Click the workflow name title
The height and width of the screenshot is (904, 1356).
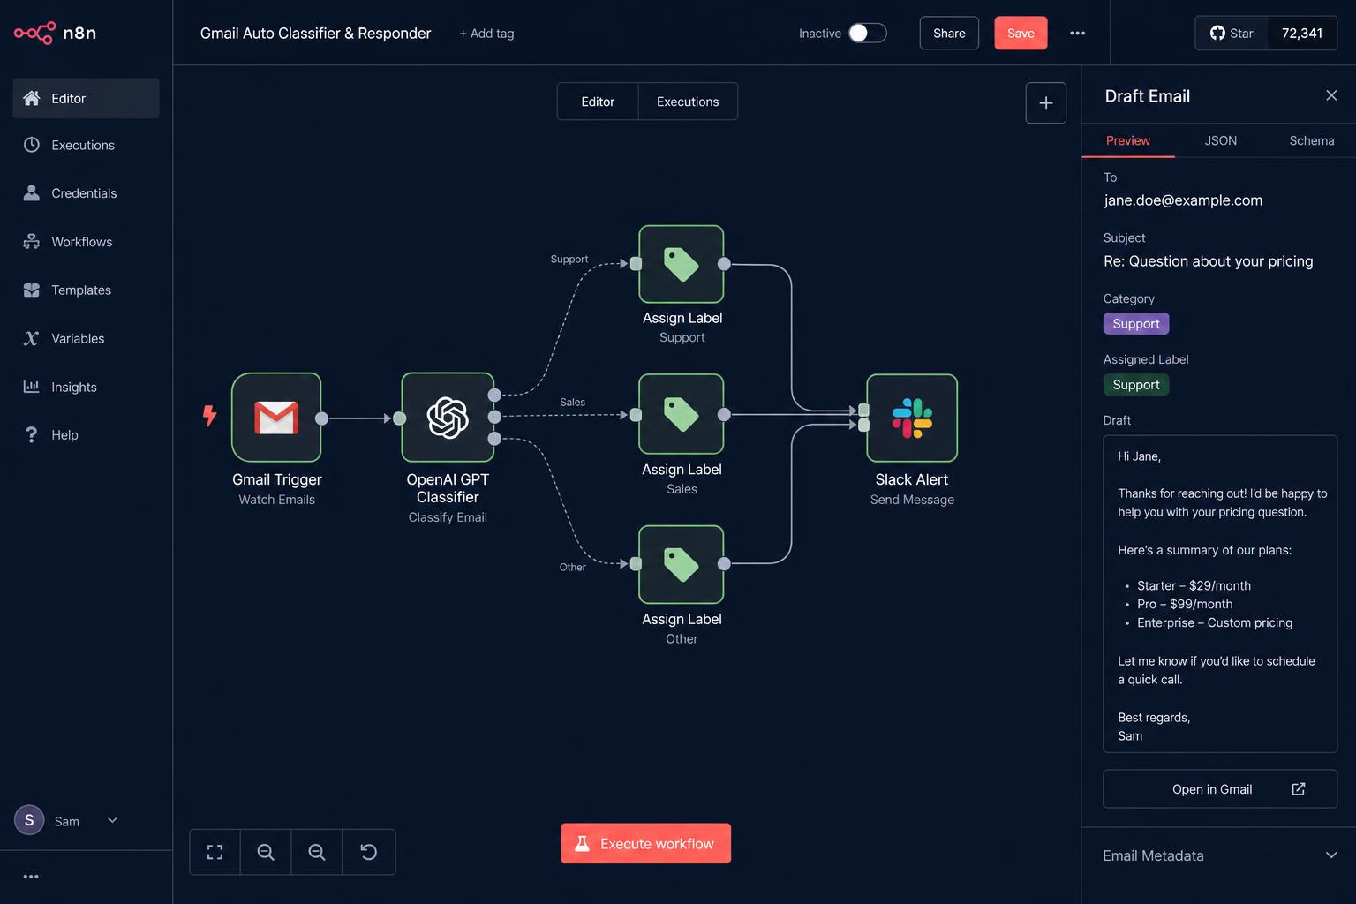click(x=315, y=34)
